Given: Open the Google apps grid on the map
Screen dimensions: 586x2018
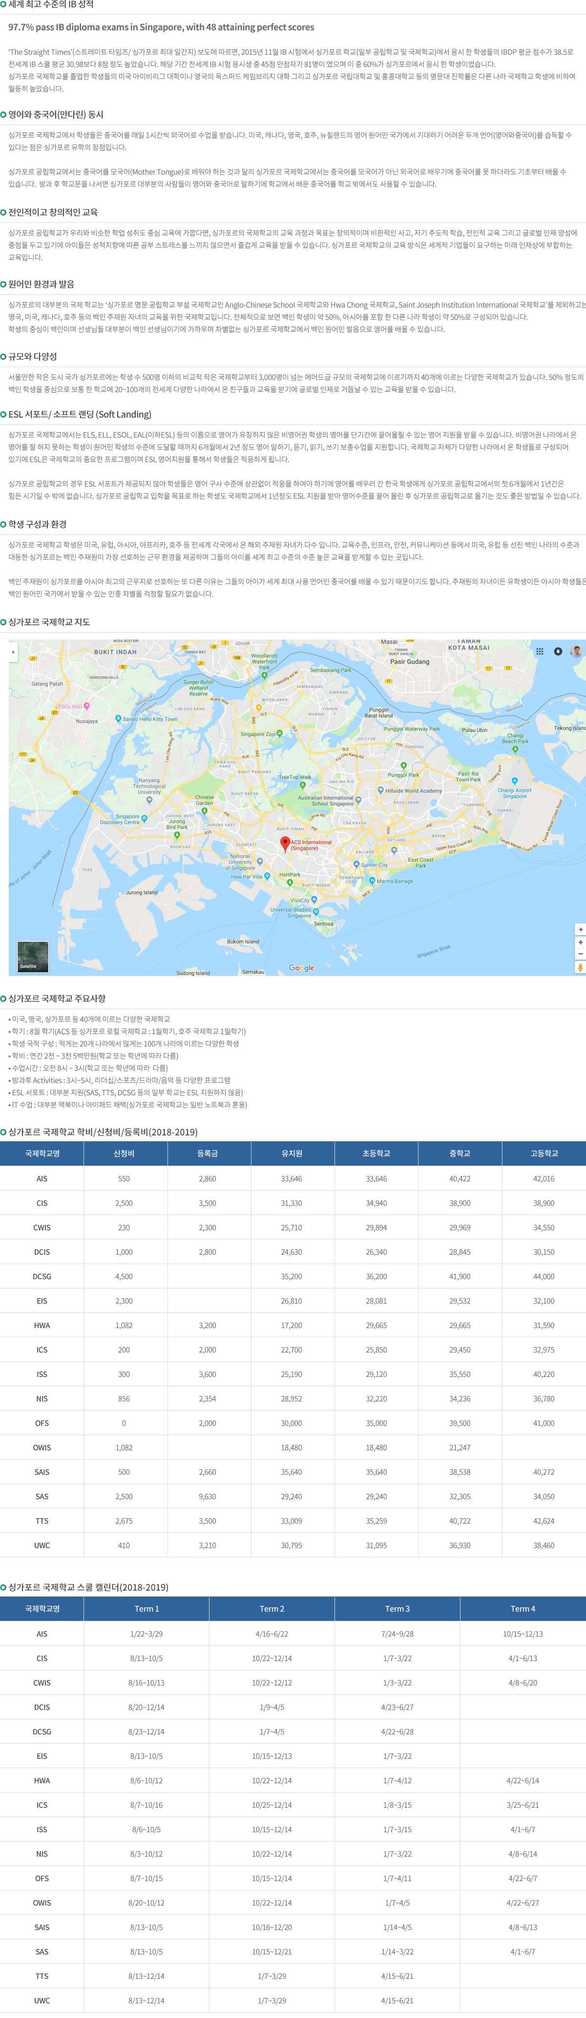Looking at the screenshot, I should (x=539, y=651).
